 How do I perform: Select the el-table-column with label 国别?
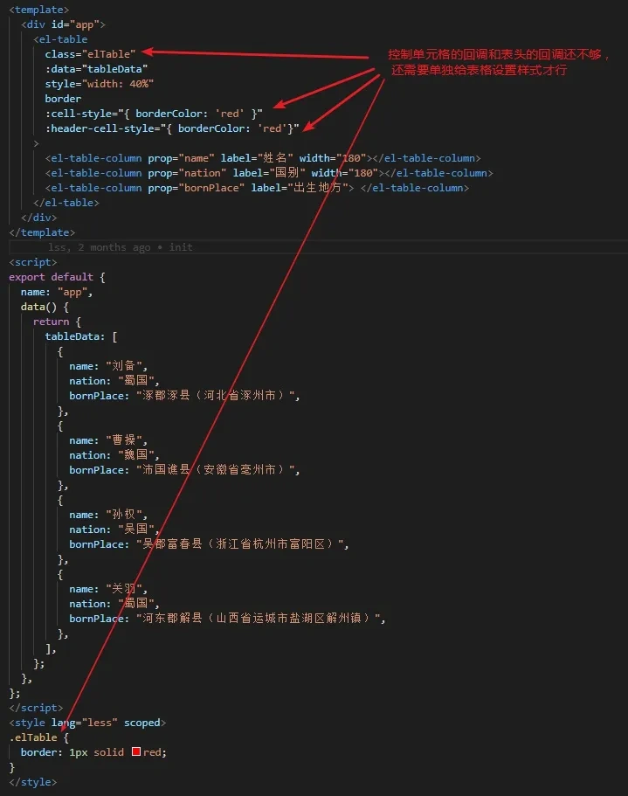coord(268,173)
